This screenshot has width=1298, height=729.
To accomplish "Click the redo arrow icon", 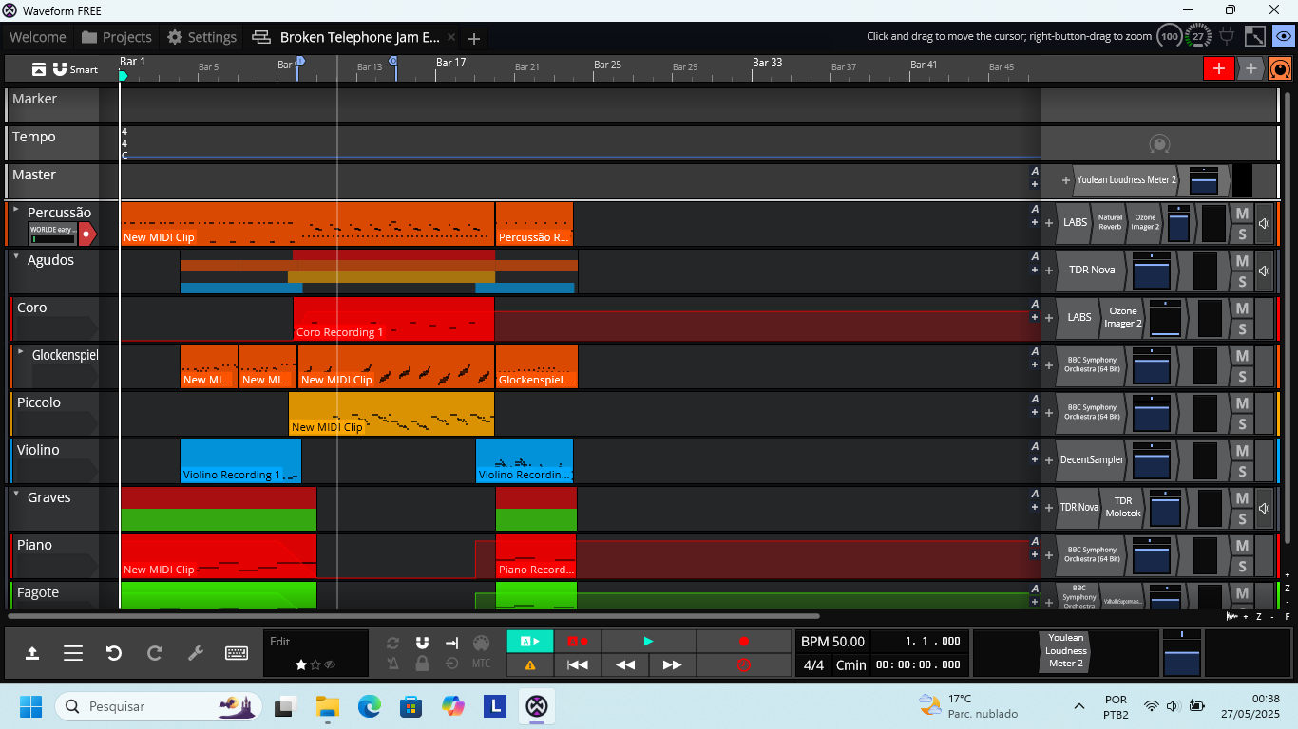I will (x=155, y=653).
